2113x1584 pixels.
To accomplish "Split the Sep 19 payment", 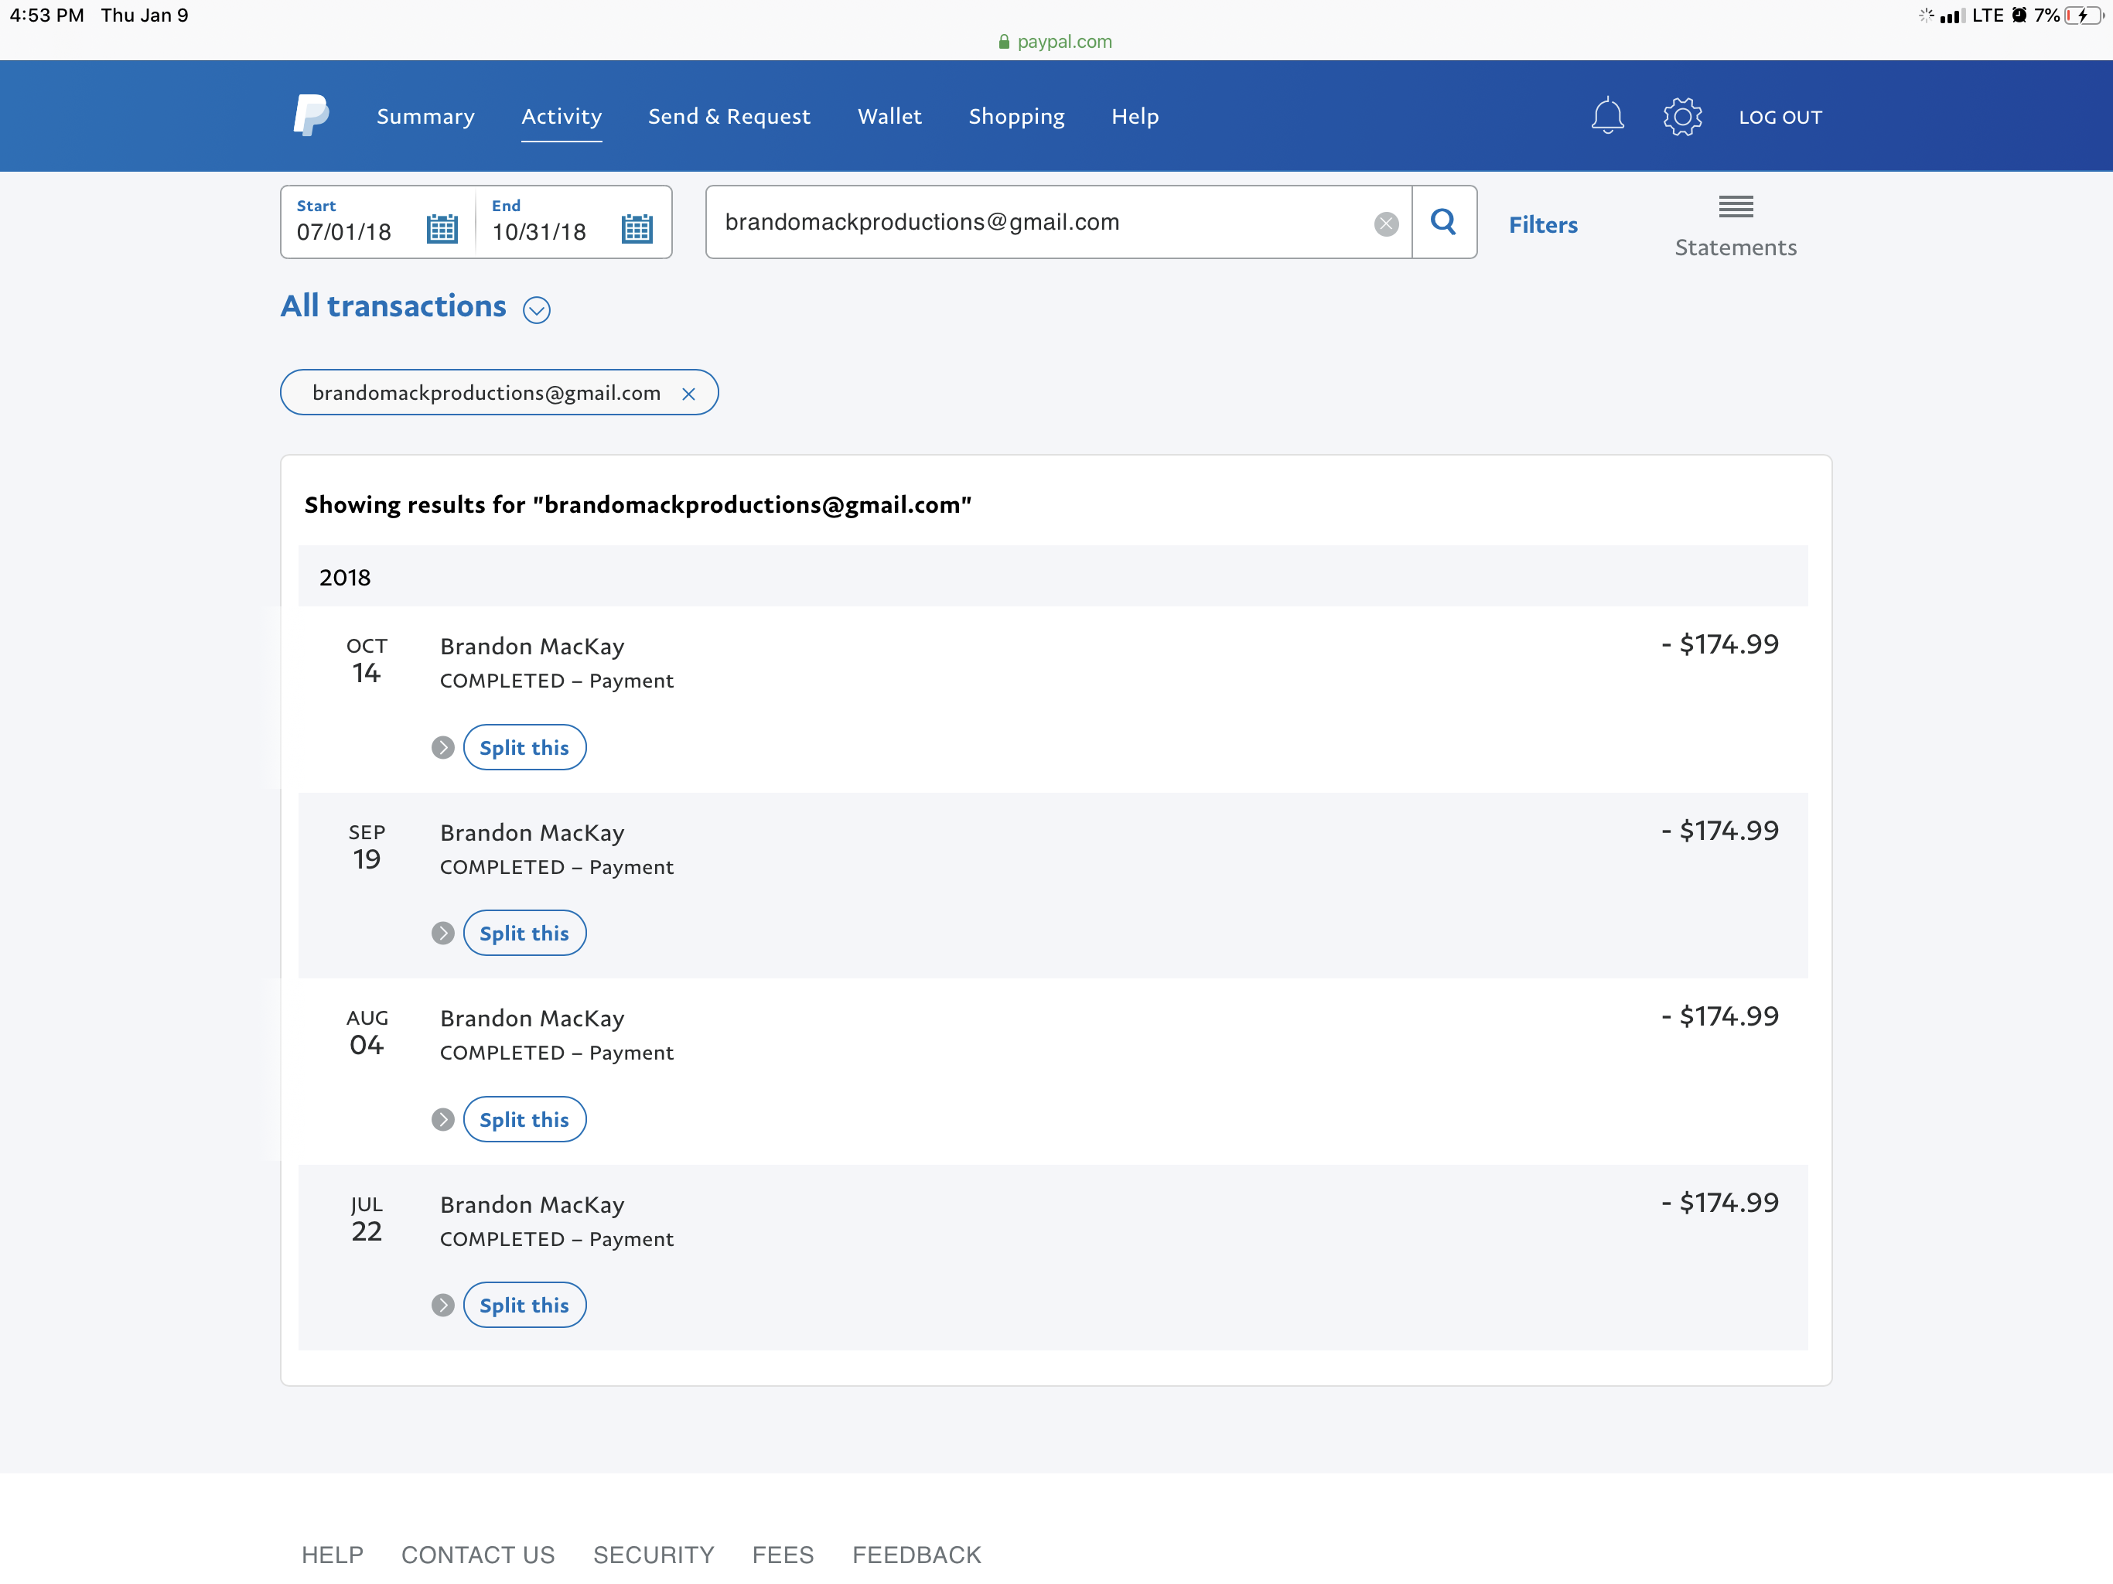I will 524,934.
